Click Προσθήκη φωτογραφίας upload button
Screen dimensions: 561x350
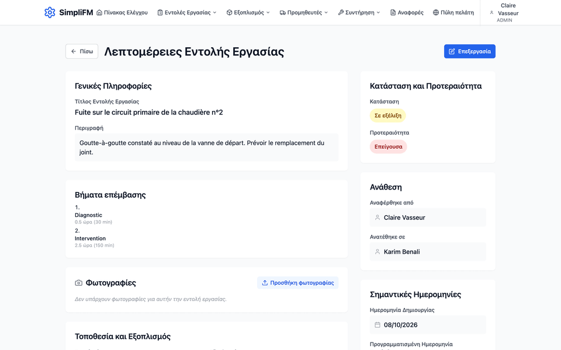297,283
